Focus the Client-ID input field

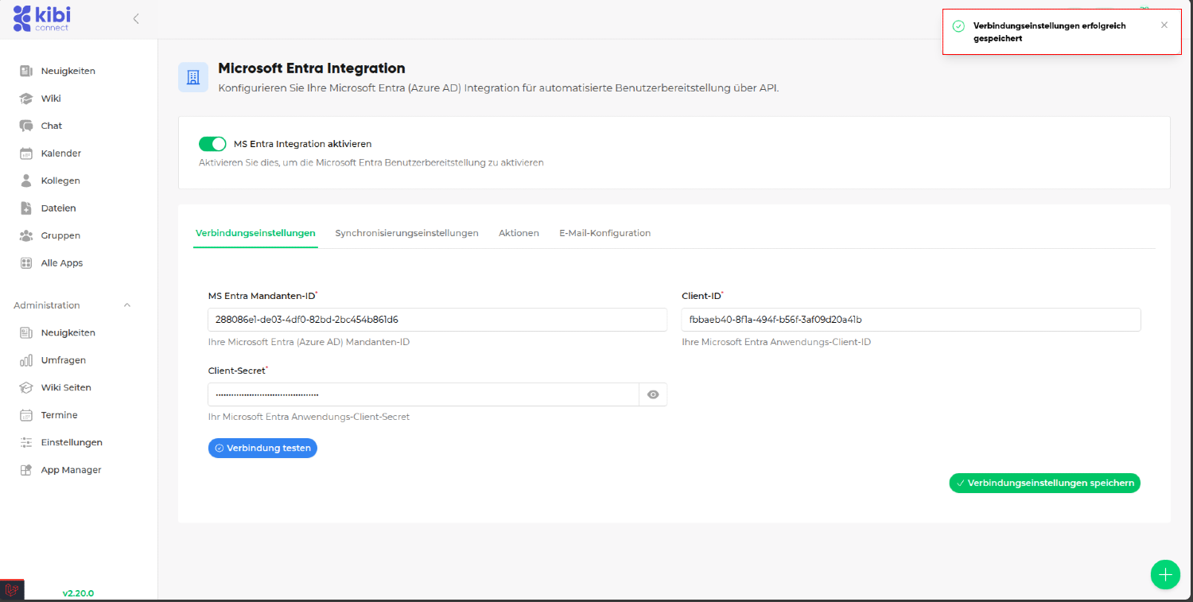click(911, 320)
